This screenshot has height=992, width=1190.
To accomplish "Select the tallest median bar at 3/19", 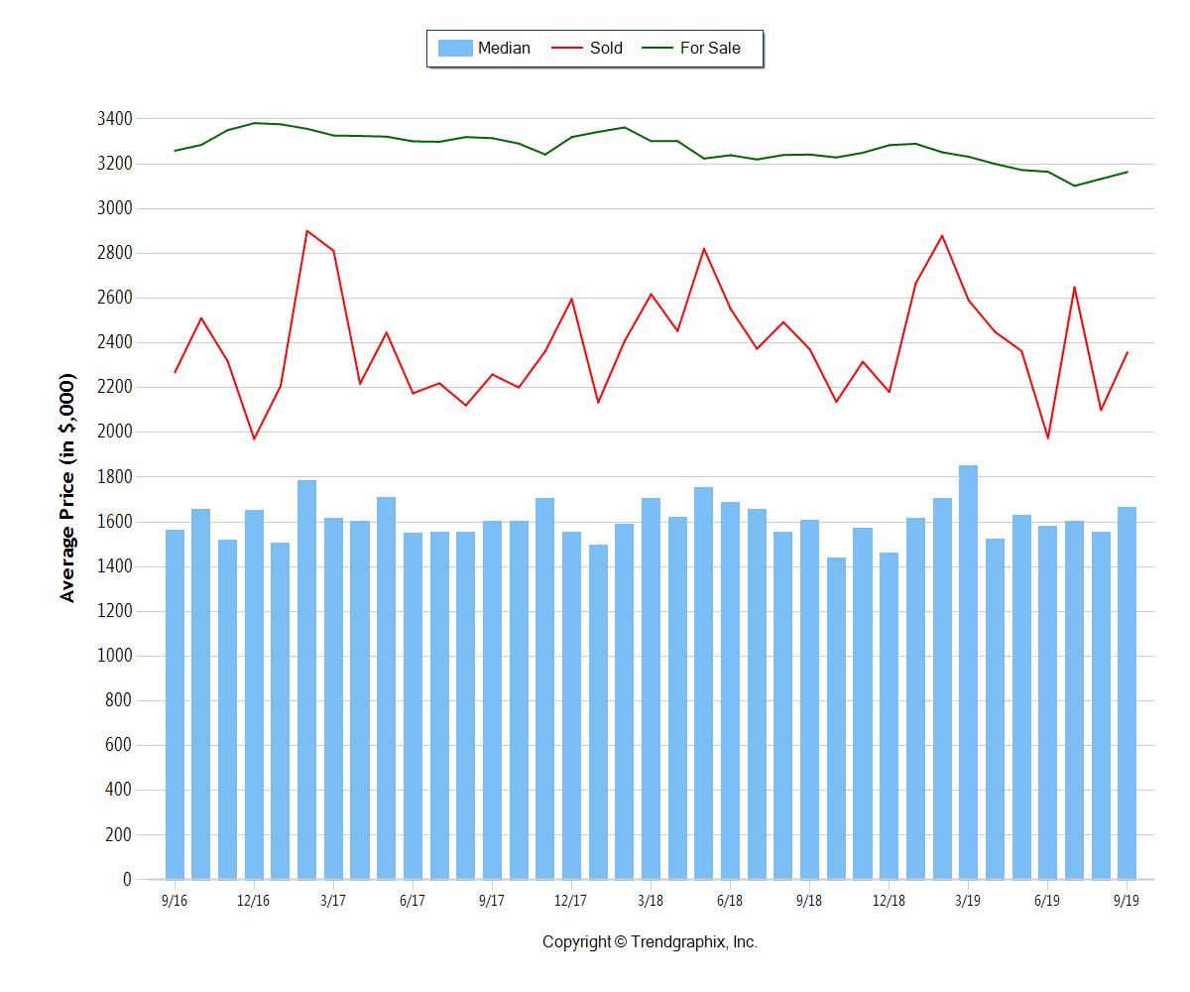I will pyautogui.click(x=968, y=673).
